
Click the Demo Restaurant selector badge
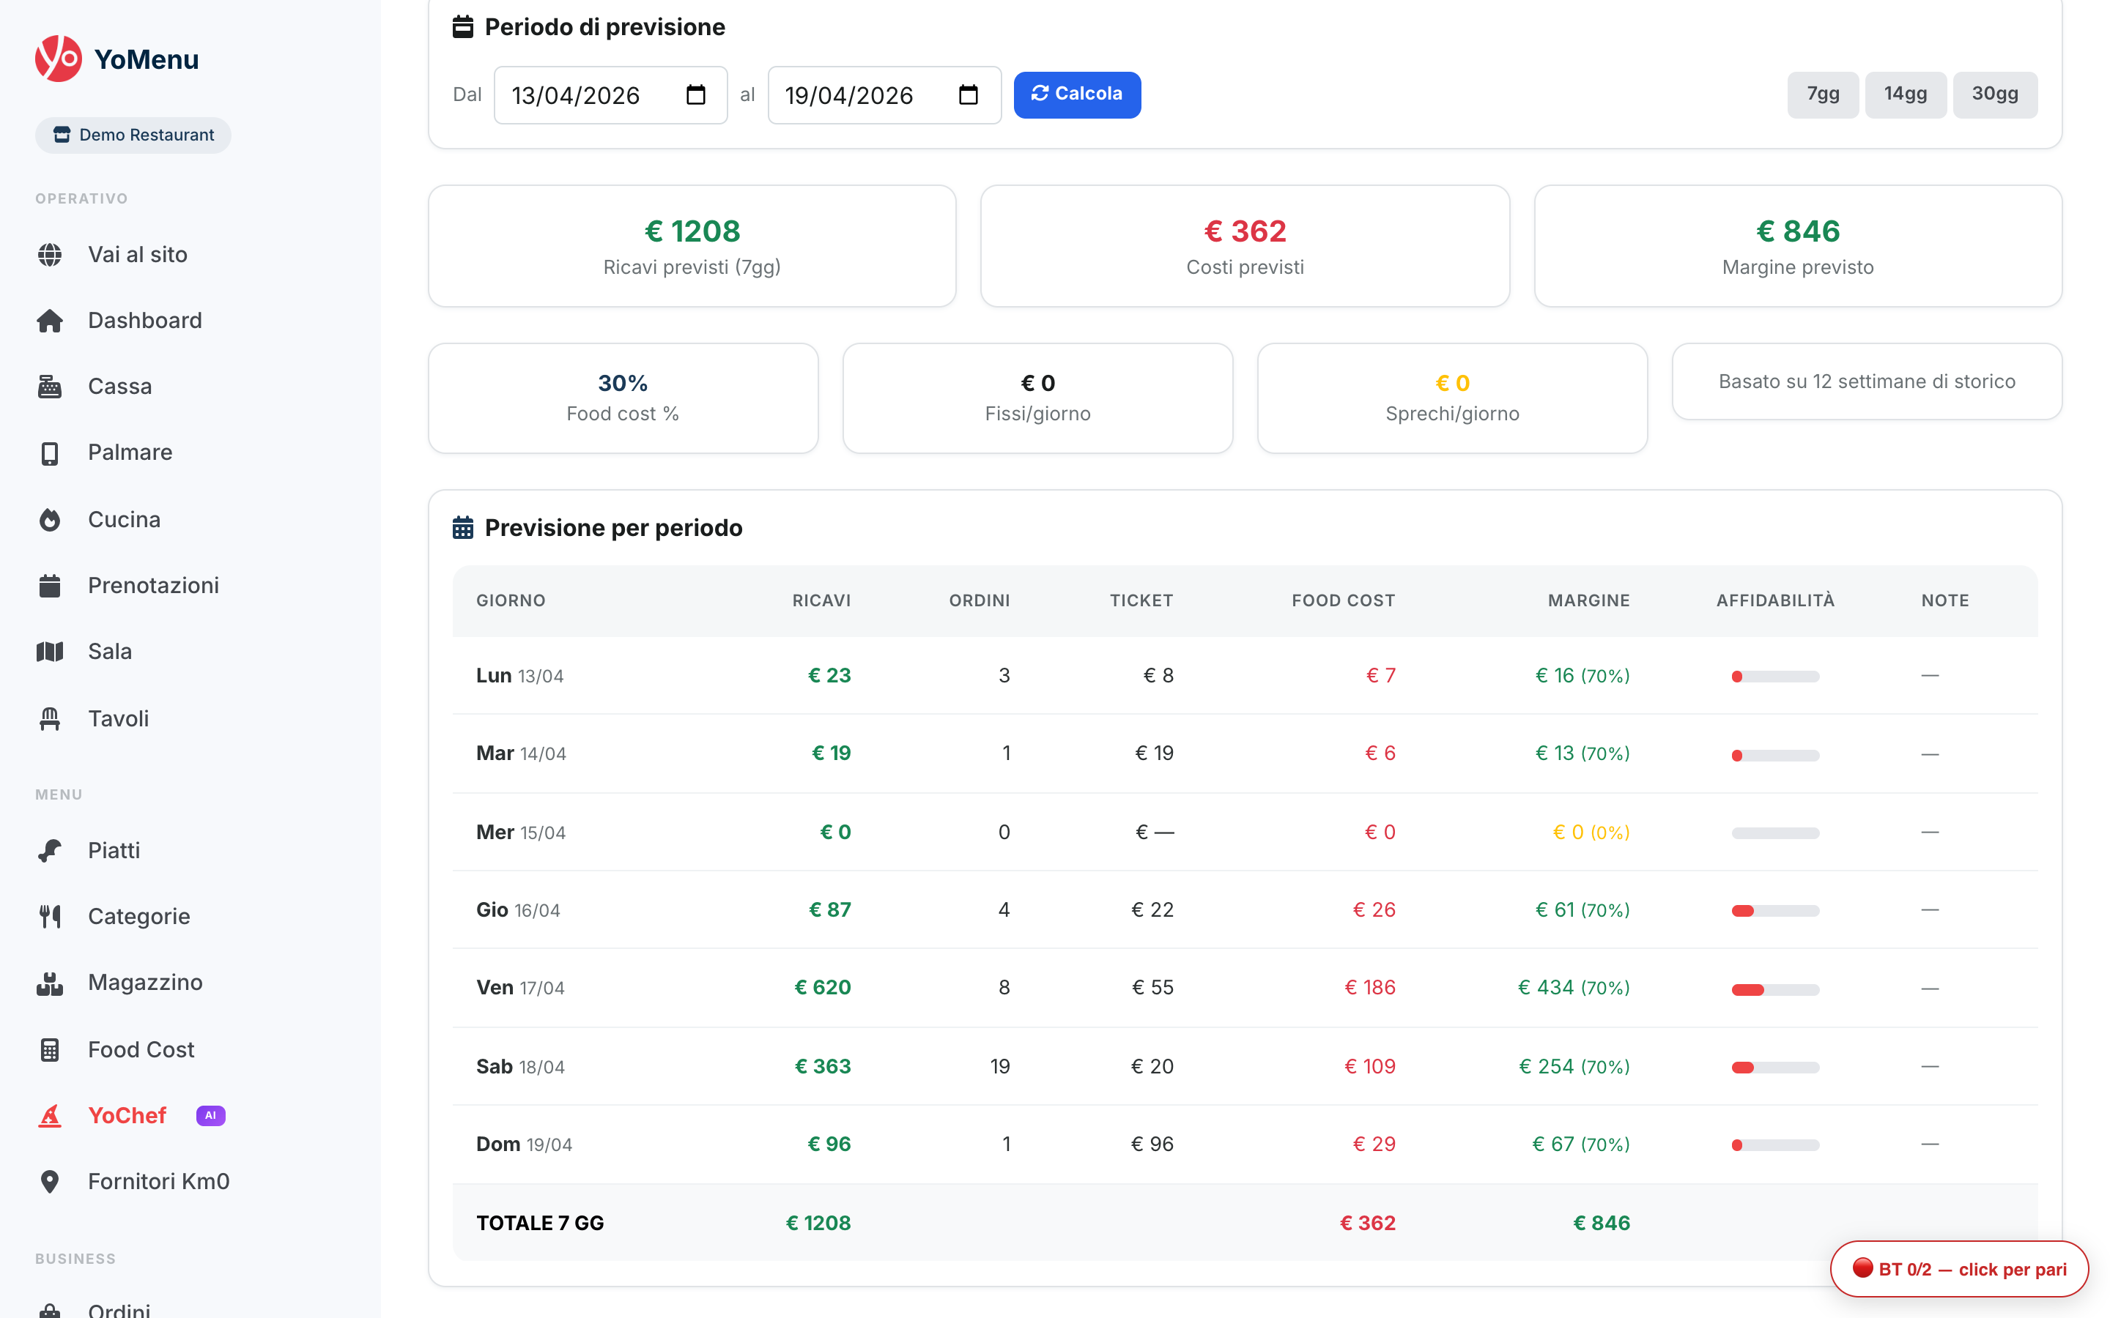click(133, 135)
